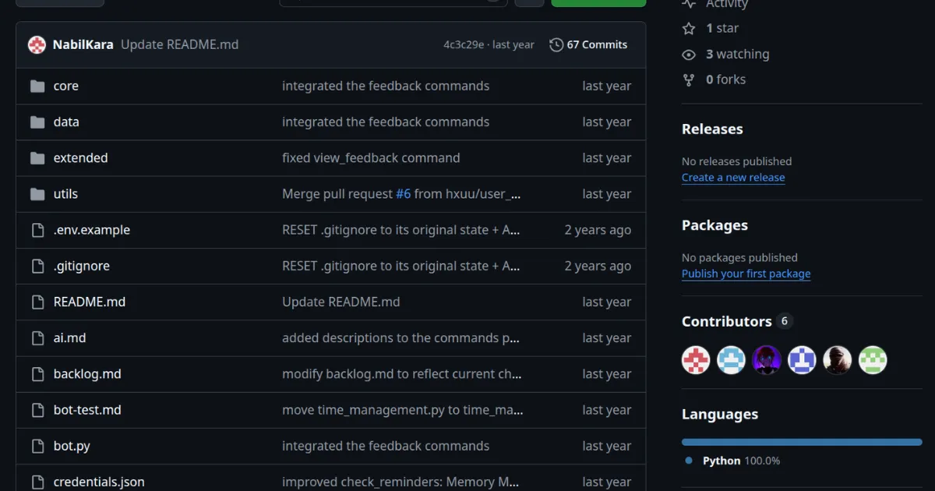Open the extended folder

tap(81, 158)
